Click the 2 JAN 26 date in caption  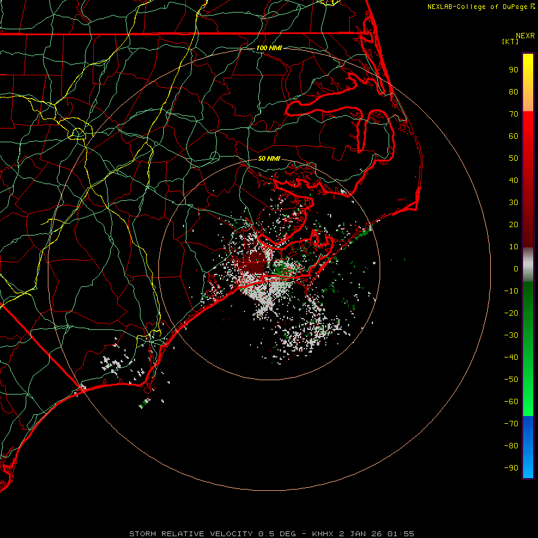click(361, 534)
